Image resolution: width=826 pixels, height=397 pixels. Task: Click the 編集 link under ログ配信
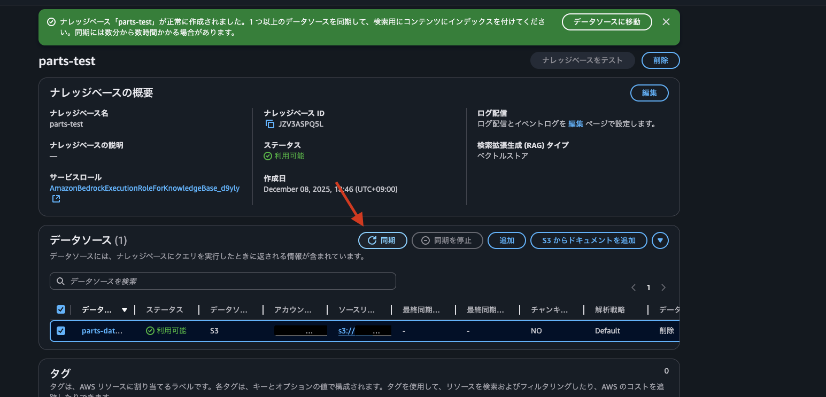click(x=576, y=123)
